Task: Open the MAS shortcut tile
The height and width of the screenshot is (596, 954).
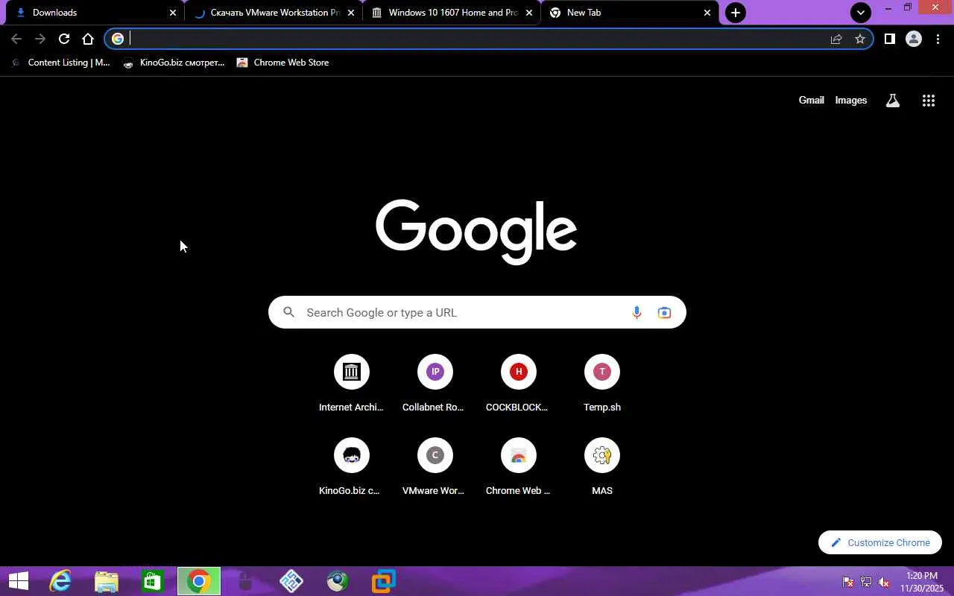Action: [x=601, y=467]
